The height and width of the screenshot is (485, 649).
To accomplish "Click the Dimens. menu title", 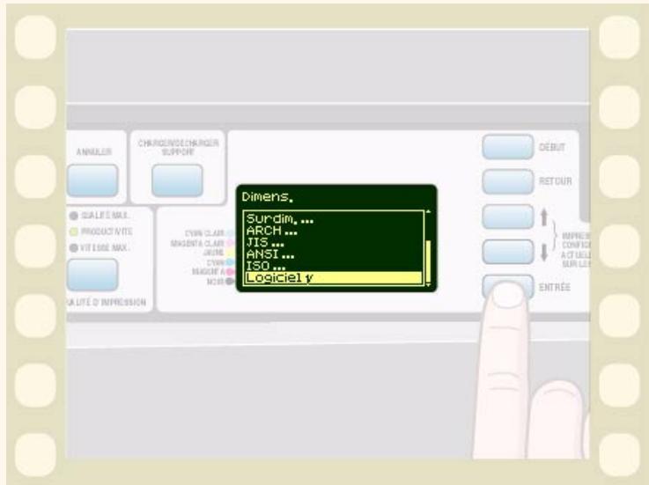I will tap(268, 197).
